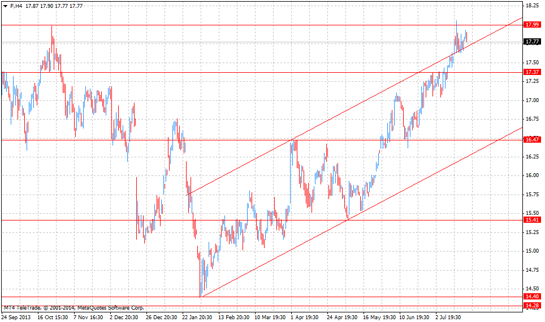
Task: Click the 1 Apr 19:30 time label
Action: pos(305,317)
